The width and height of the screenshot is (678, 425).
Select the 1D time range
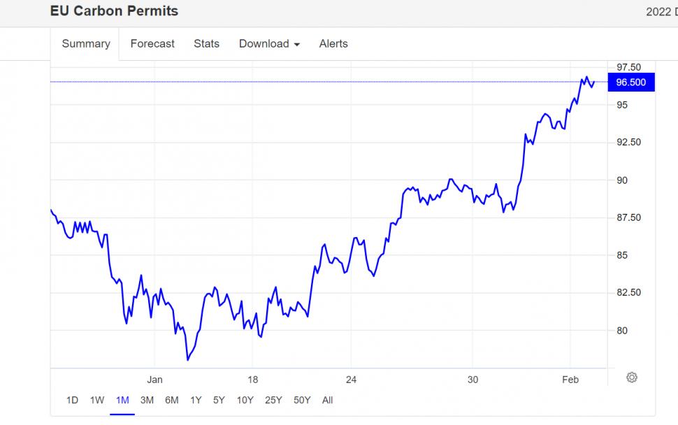coord(72,401)
